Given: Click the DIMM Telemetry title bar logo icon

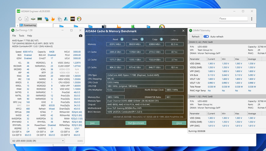Looking at the screenshot, I should [190, 30].
